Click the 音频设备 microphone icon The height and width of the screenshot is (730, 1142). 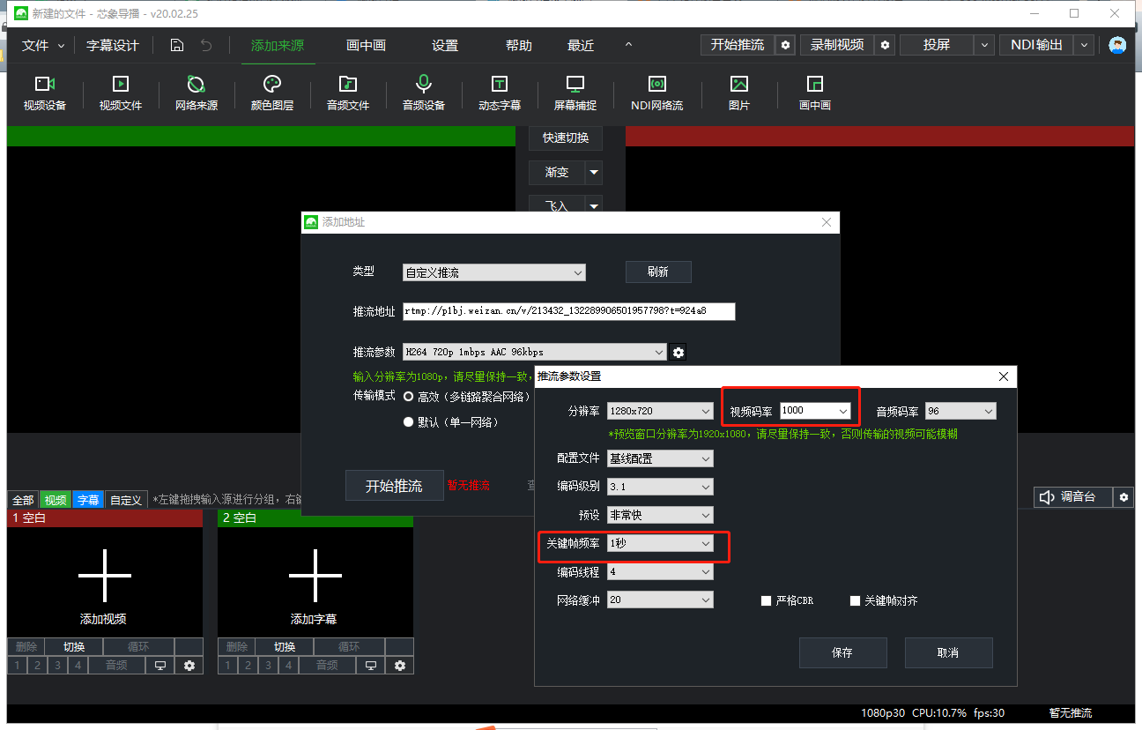423,85
